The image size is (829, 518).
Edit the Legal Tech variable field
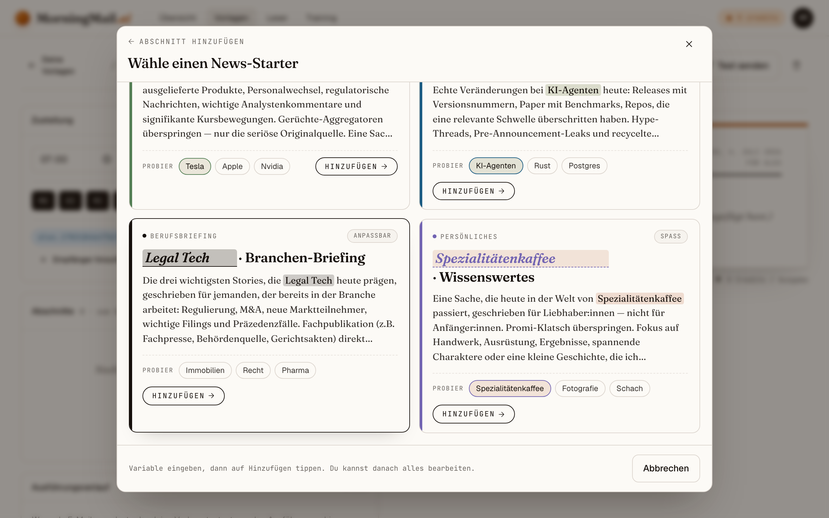point(189,258)
